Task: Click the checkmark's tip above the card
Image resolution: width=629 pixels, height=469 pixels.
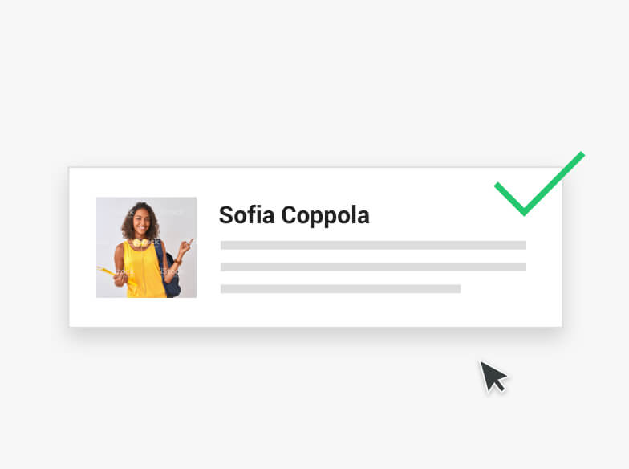Action: click(581, 156)
